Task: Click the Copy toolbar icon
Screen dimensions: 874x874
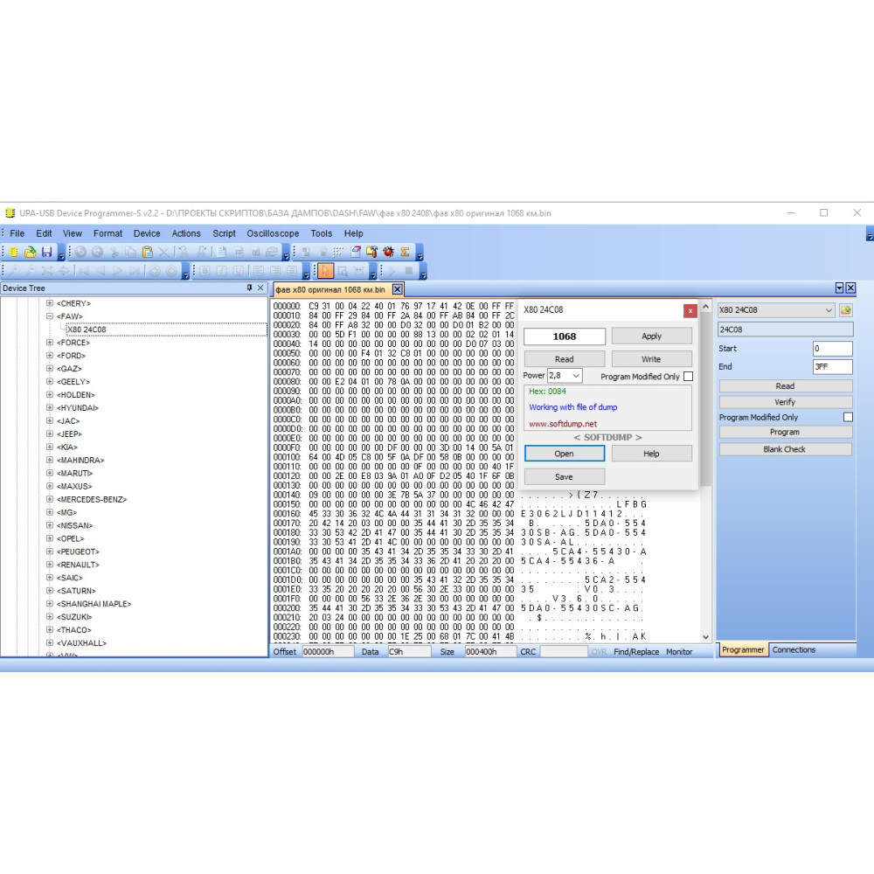Action: pos(130,252)
